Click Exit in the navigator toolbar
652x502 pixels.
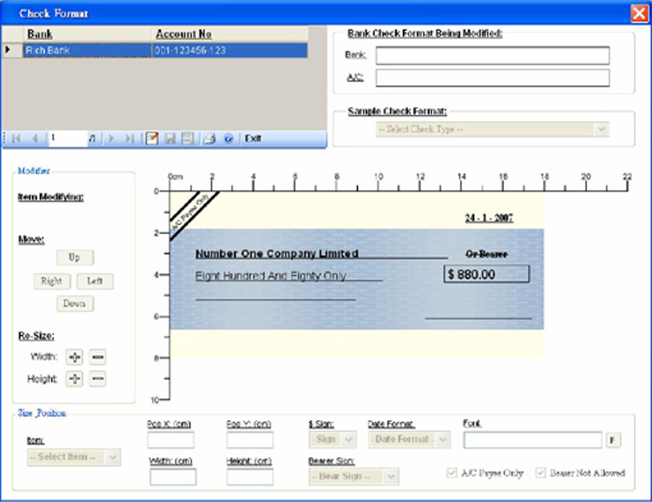(253, 139)
